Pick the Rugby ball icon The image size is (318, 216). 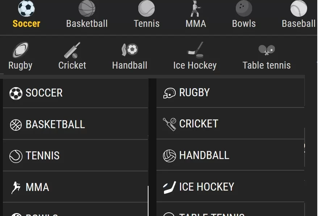pos(21,50)
